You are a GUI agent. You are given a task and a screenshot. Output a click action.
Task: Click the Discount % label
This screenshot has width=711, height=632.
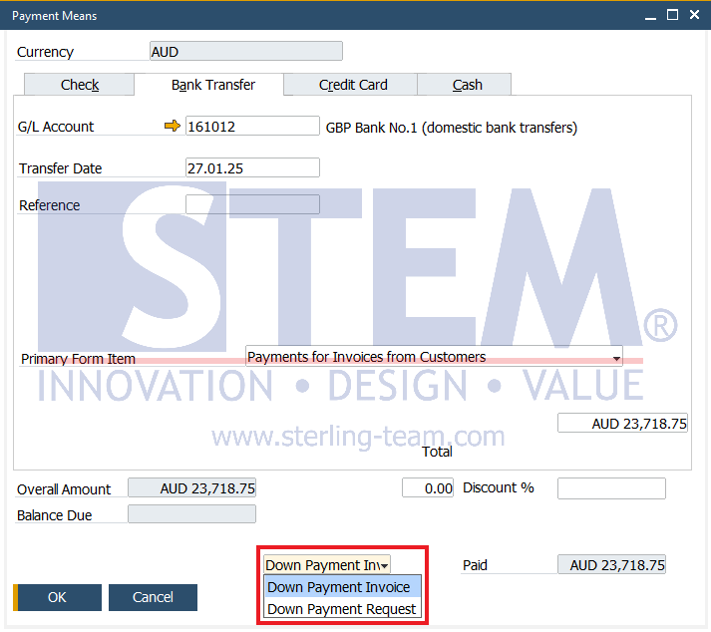coord(499,487)
